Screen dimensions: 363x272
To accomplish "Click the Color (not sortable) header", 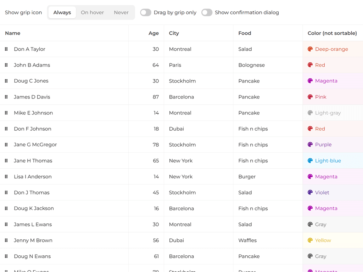I will click(x=332, y=33).
